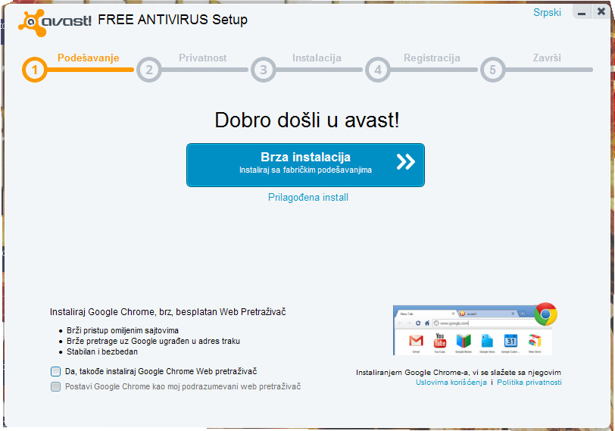615x431 pixels.
Task: Click the Google Chrome logo icon
Action: (545, 314)
